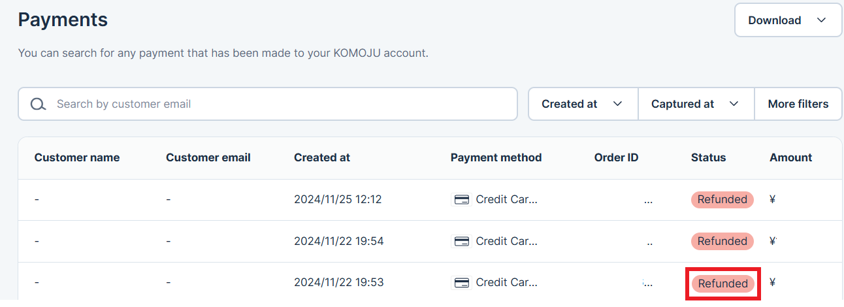Click the Customer email column header

[208, 157]
